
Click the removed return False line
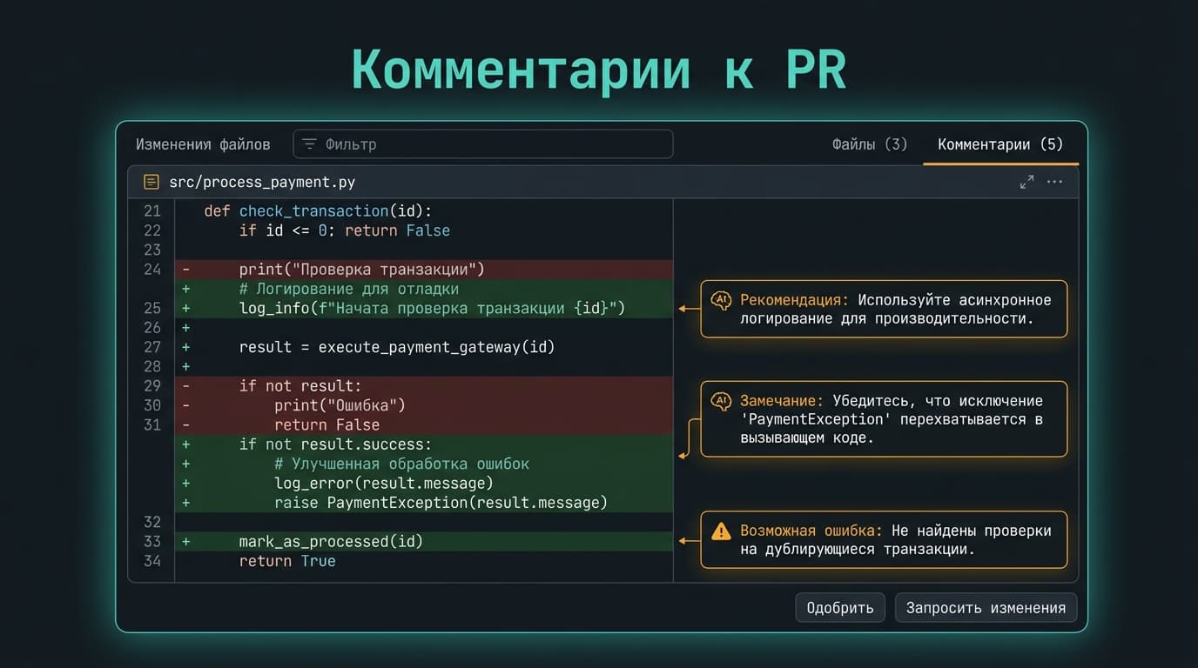(424, 425)
